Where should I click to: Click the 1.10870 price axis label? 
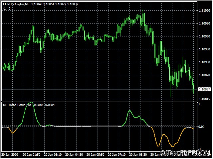coord(204,75)
